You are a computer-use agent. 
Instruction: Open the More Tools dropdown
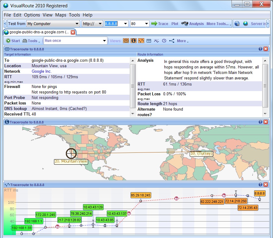(219, 24)
